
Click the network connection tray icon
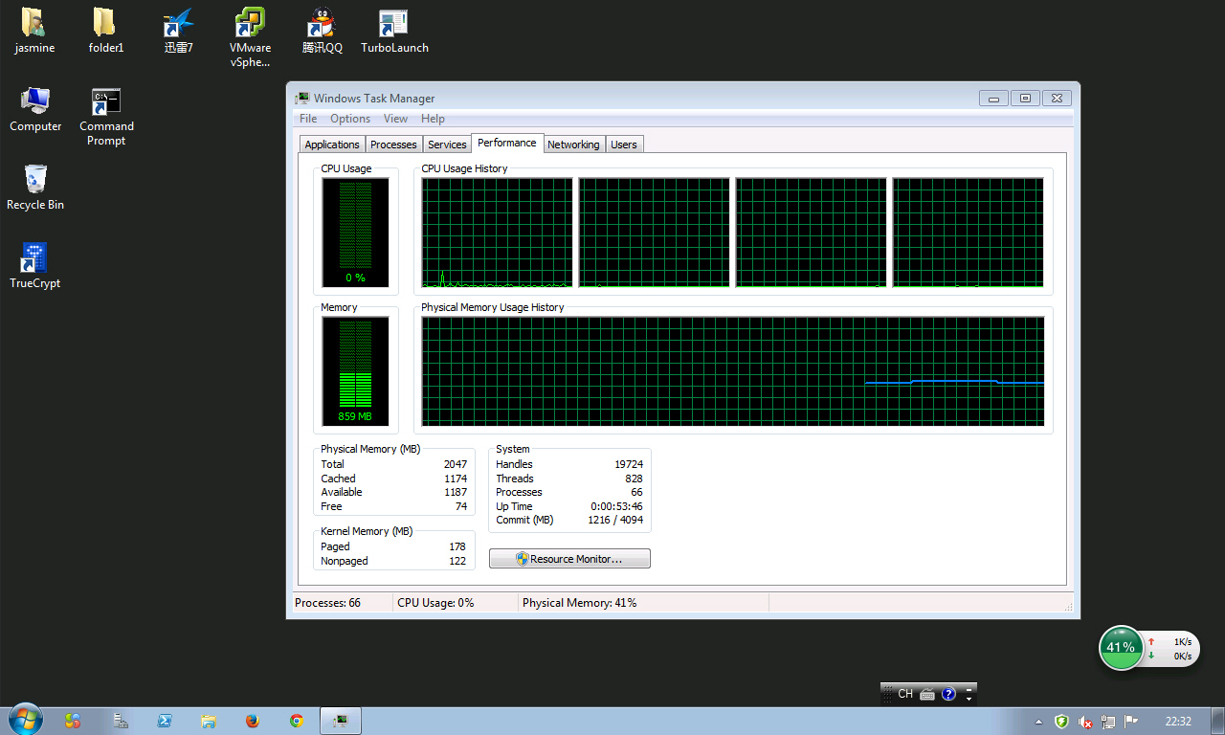click(1108, 722)
